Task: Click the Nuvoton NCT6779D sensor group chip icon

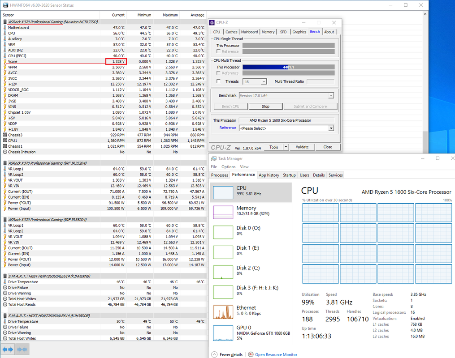Action: (5, 22)
